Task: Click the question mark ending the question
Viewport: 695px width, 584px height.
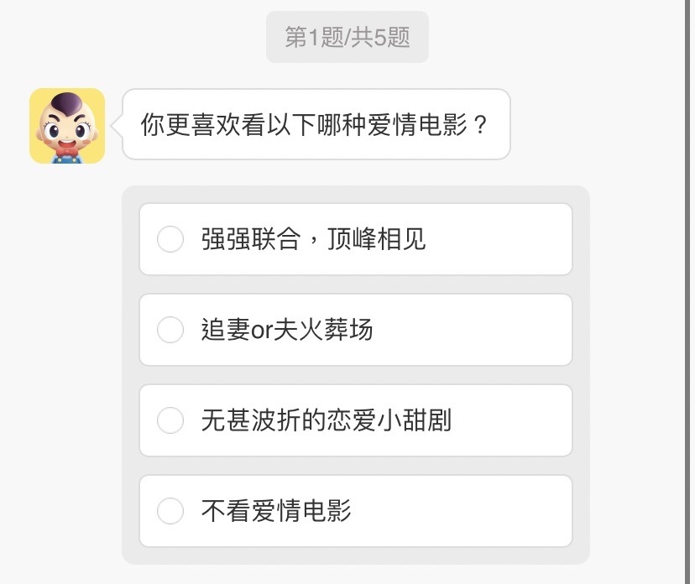Action: [x=480, y=125]
